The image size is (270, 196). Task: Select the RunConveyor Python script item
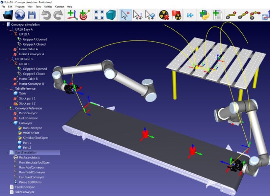32,128
